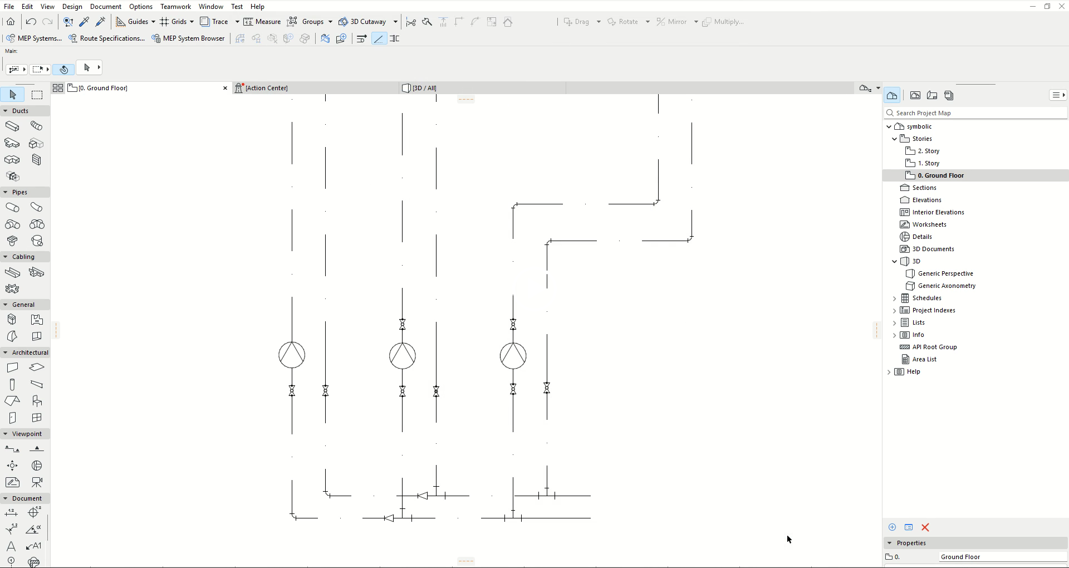This screenshot has width=1069, height=568.
Task: Click the Search Project Map field
Action: click(980, 113)
